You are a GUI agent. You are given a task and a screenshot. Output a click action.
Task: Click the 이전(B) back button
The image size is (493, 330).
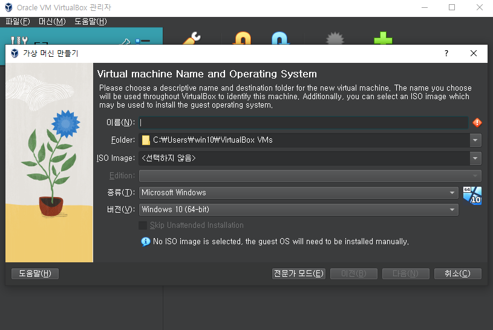354,273
